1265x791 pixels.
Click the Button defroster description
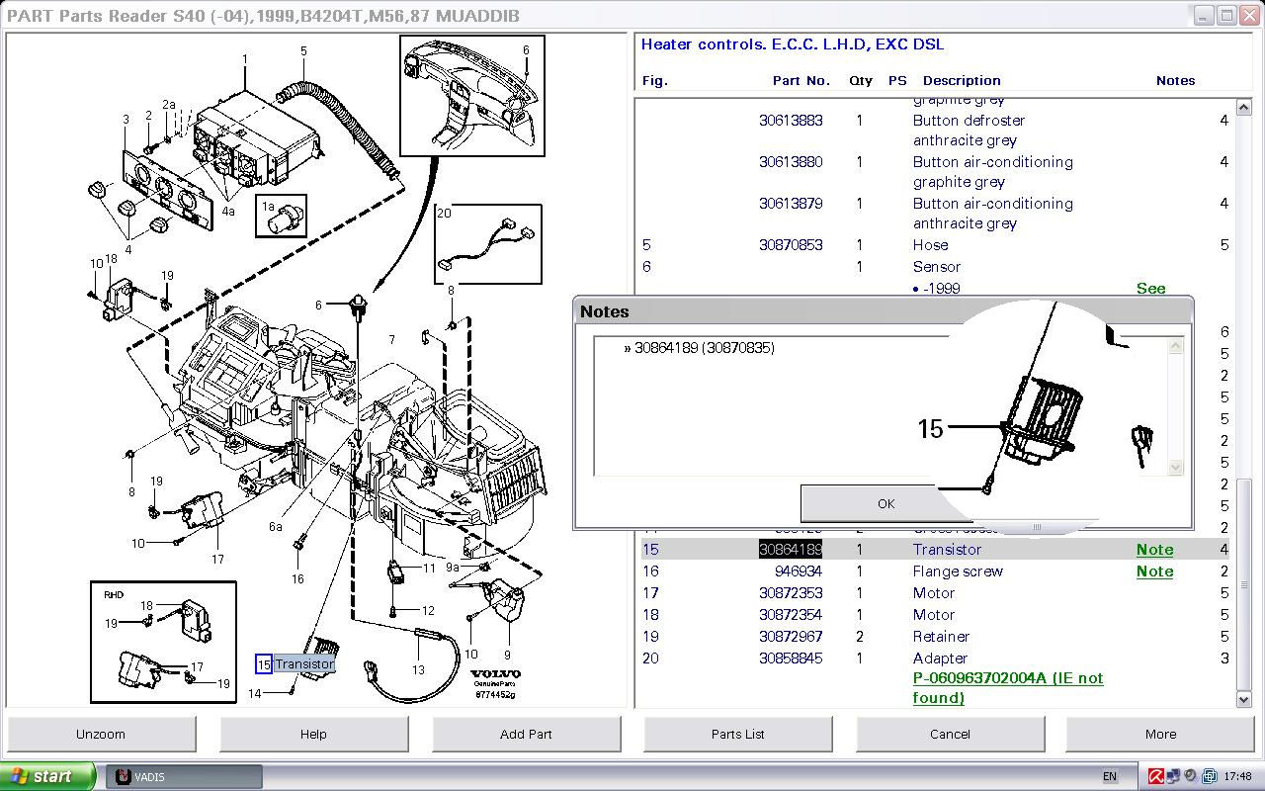point(969,131)
